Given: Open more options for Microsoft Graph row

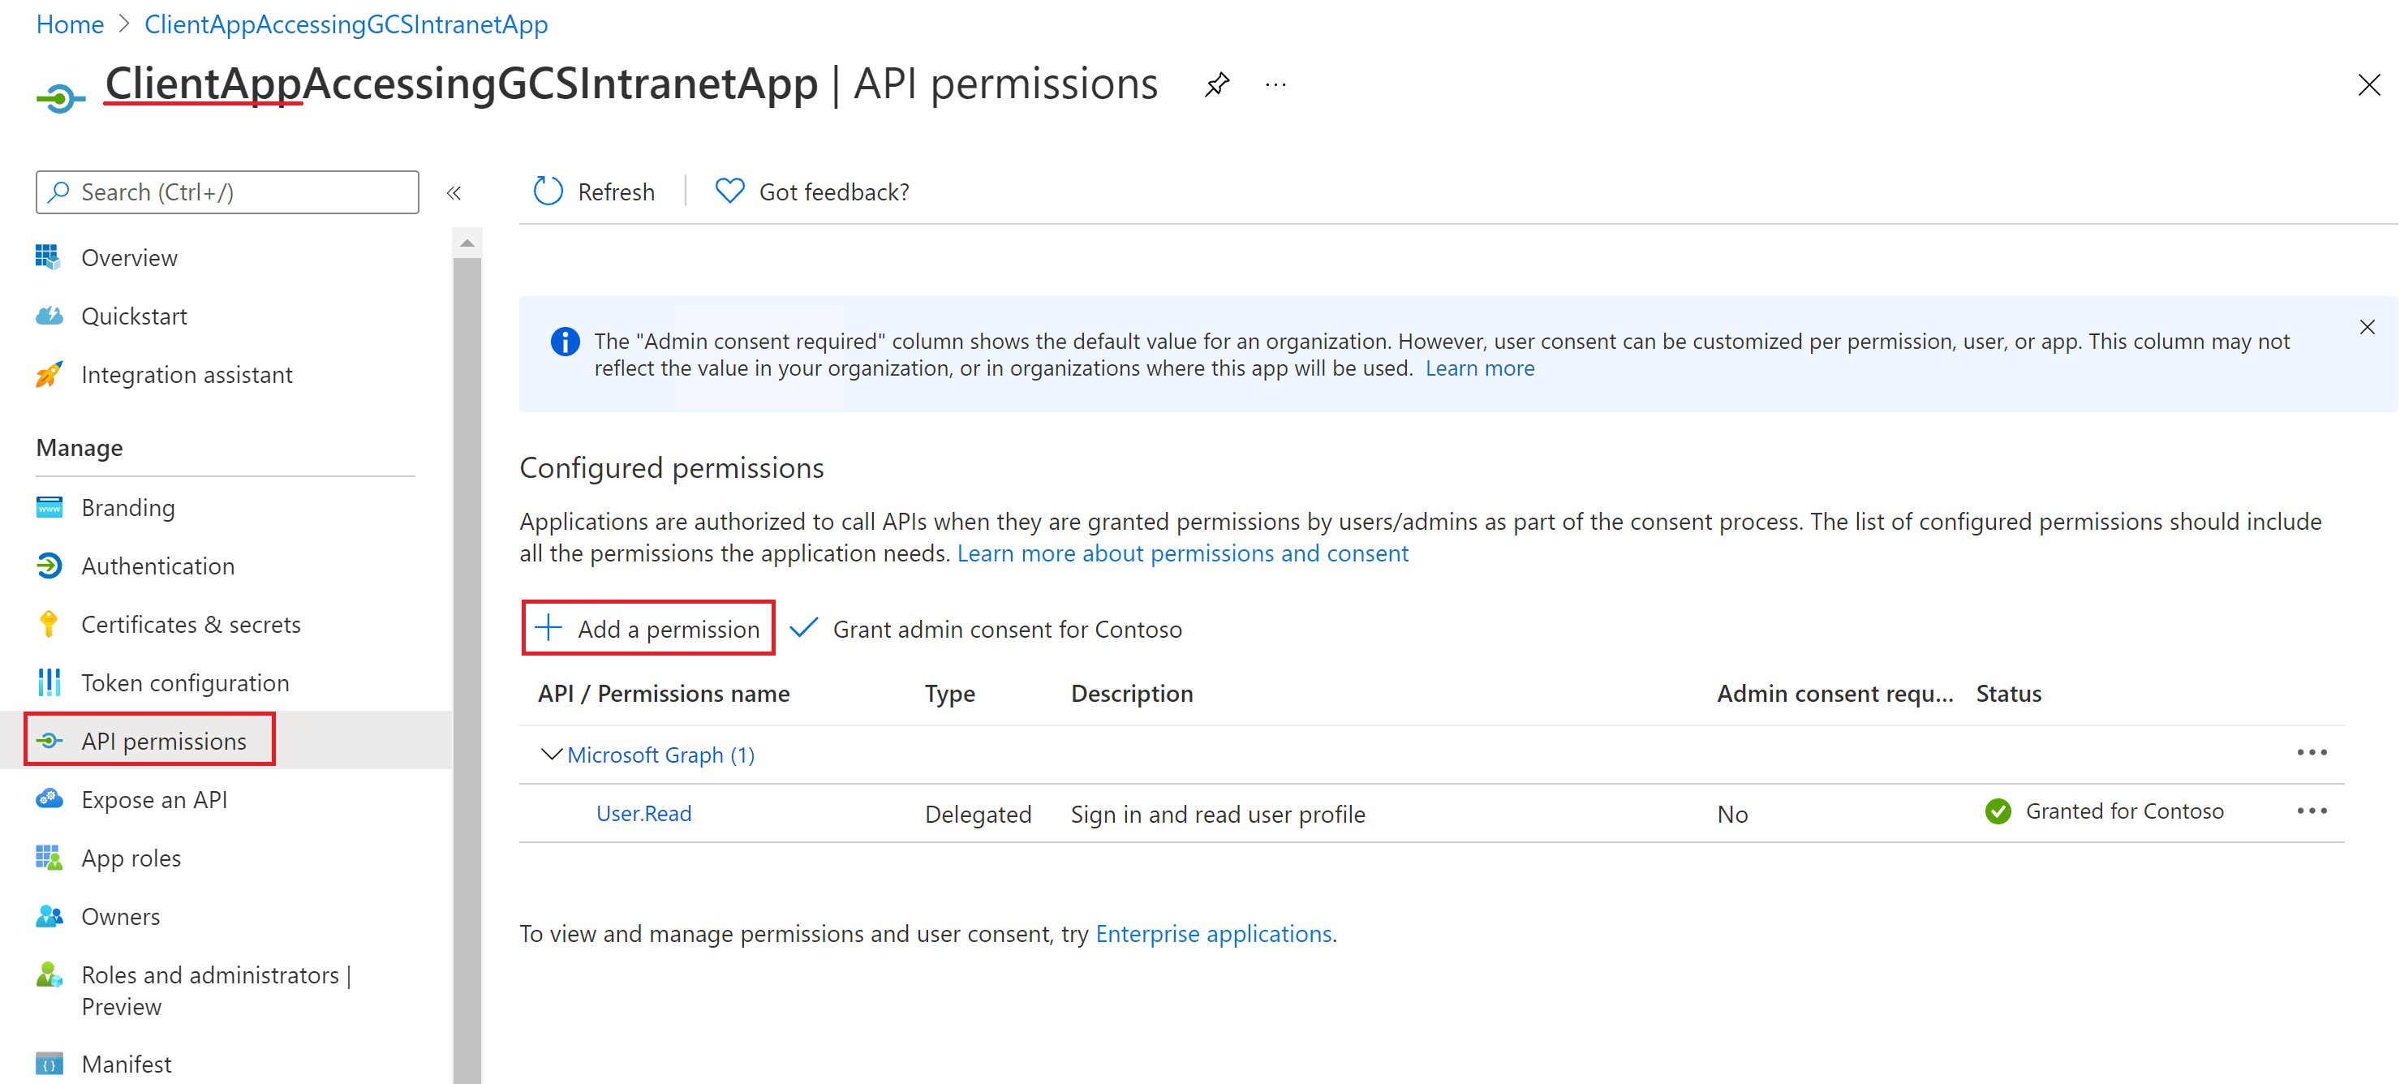Looking at the screenshot, I should (x=2311, y=752).
